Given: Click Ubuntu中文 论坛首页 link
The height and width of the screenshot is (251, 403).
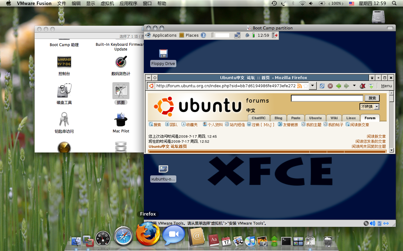Looking at the screenshot, I should point(167,147).
